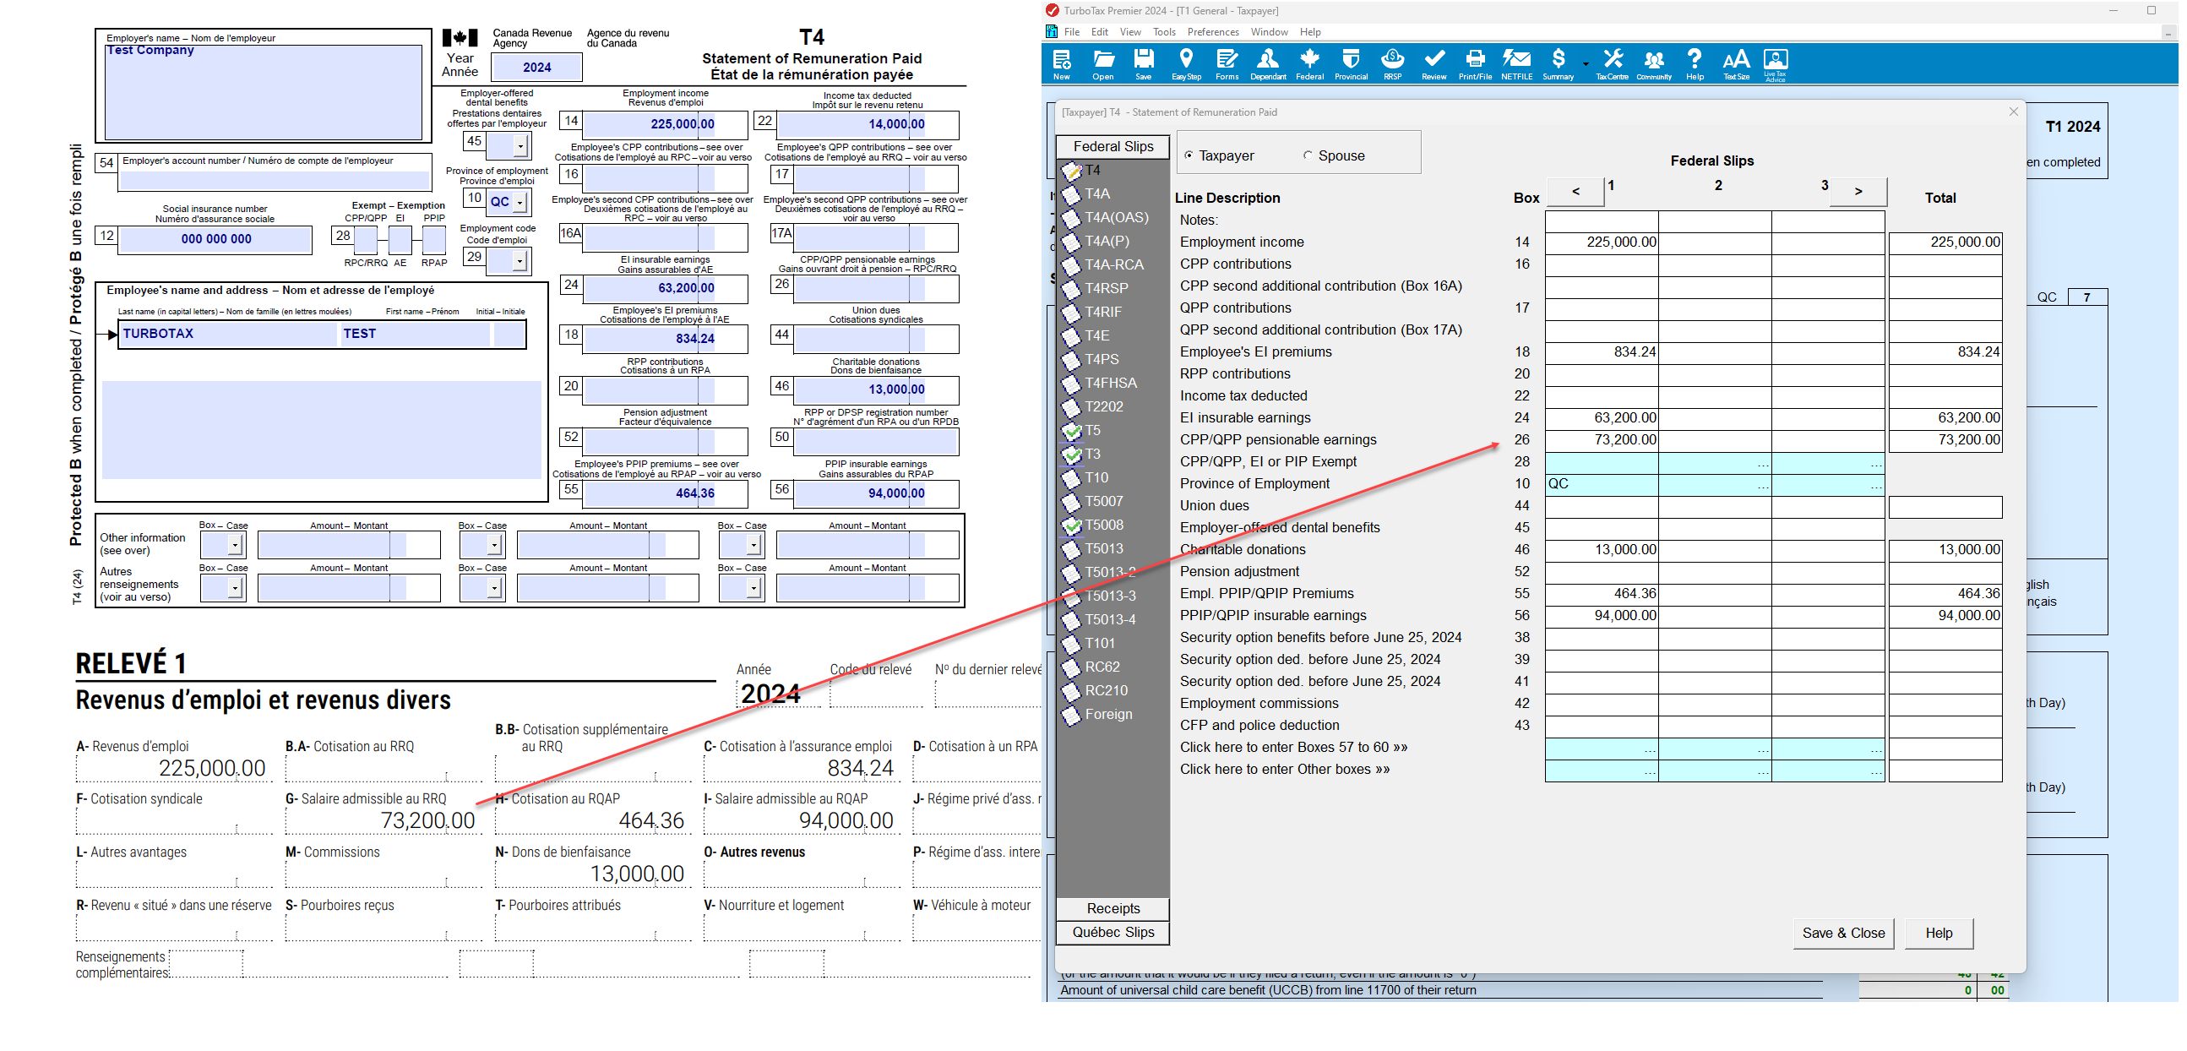2187x1051 pixels.
Task: Click the Test Company employer name field
Action: click(264, 92)
